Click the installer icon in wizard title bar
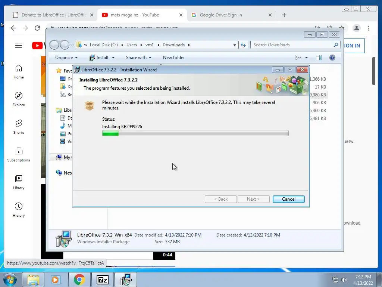The image size is (382, 287). 77,70
